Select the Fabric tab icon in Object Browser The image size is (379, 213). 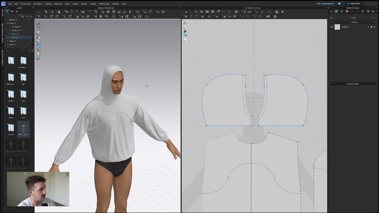(x=336, y=11)
